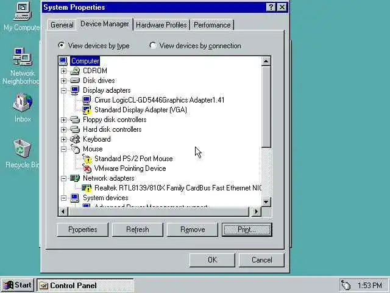Click the Network adapters category icon
The width and height of the screenshot is (390, 293).
click(x=75, y=178)
